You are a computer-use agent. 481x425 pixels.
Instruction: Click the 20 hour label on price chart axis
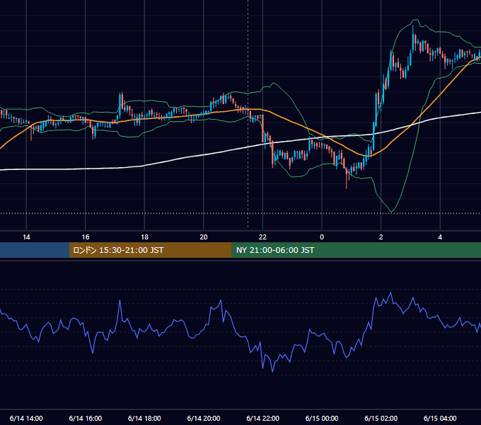pos(204,237)
